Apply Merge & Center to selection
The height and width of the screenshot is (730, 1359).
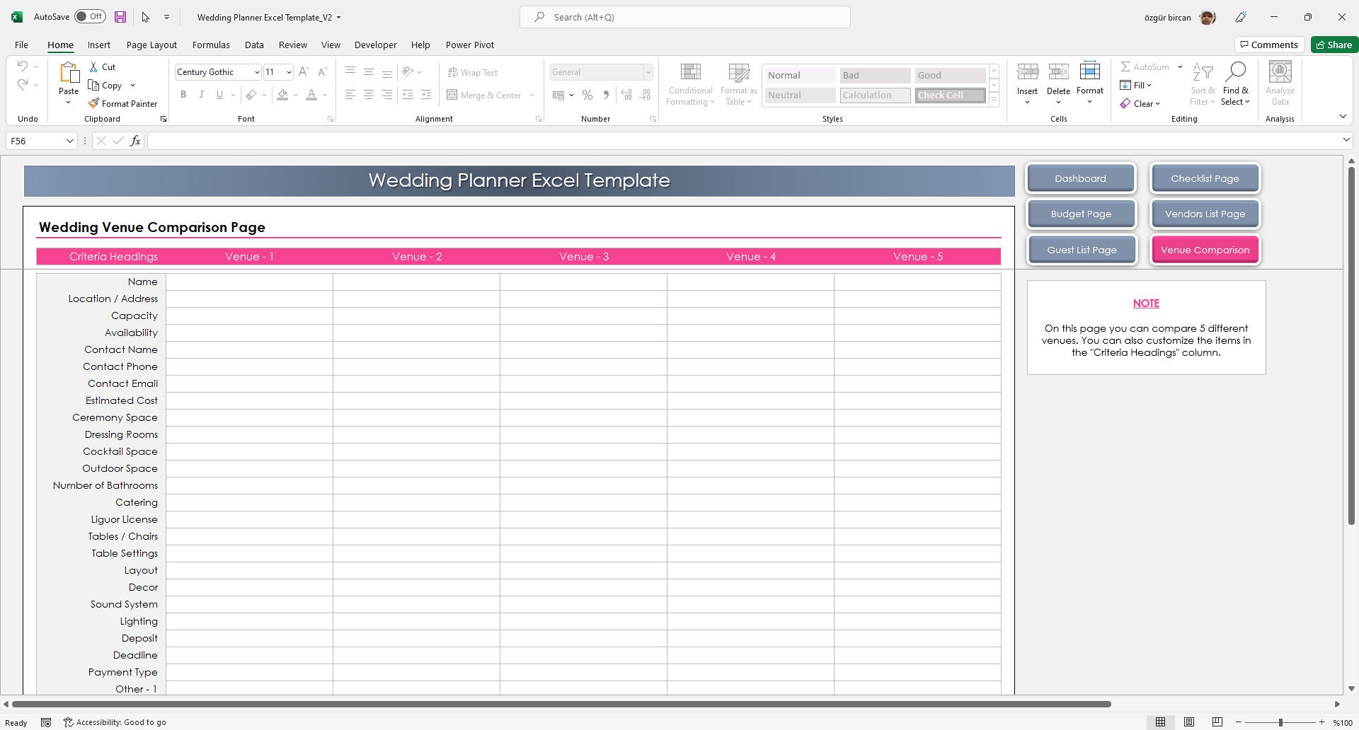487,95
